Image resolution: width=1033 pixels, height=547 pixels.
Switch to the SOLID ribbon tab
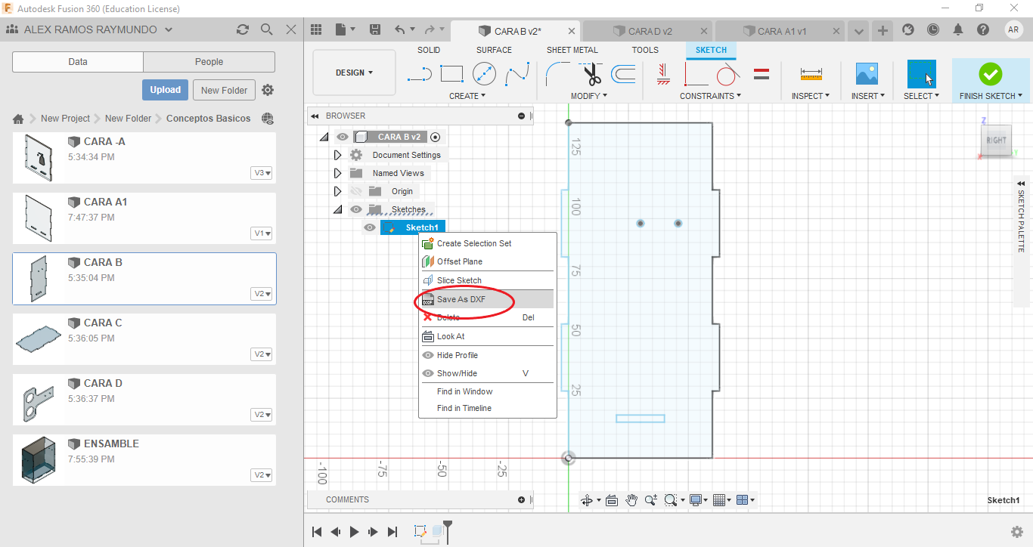click(429, 50)
